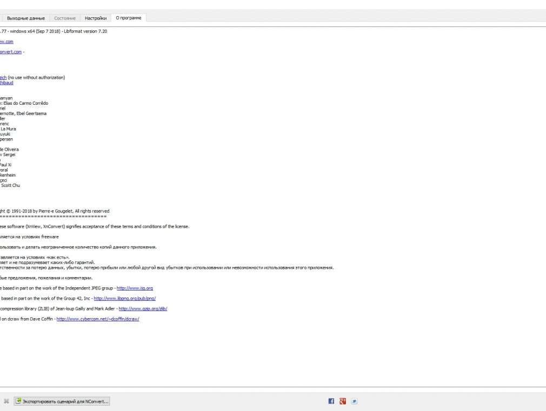This screenshot has height=411, width=546.
Task: Switch to the Настройки tab
Action: pyautogui.click(x=95, y=18)
